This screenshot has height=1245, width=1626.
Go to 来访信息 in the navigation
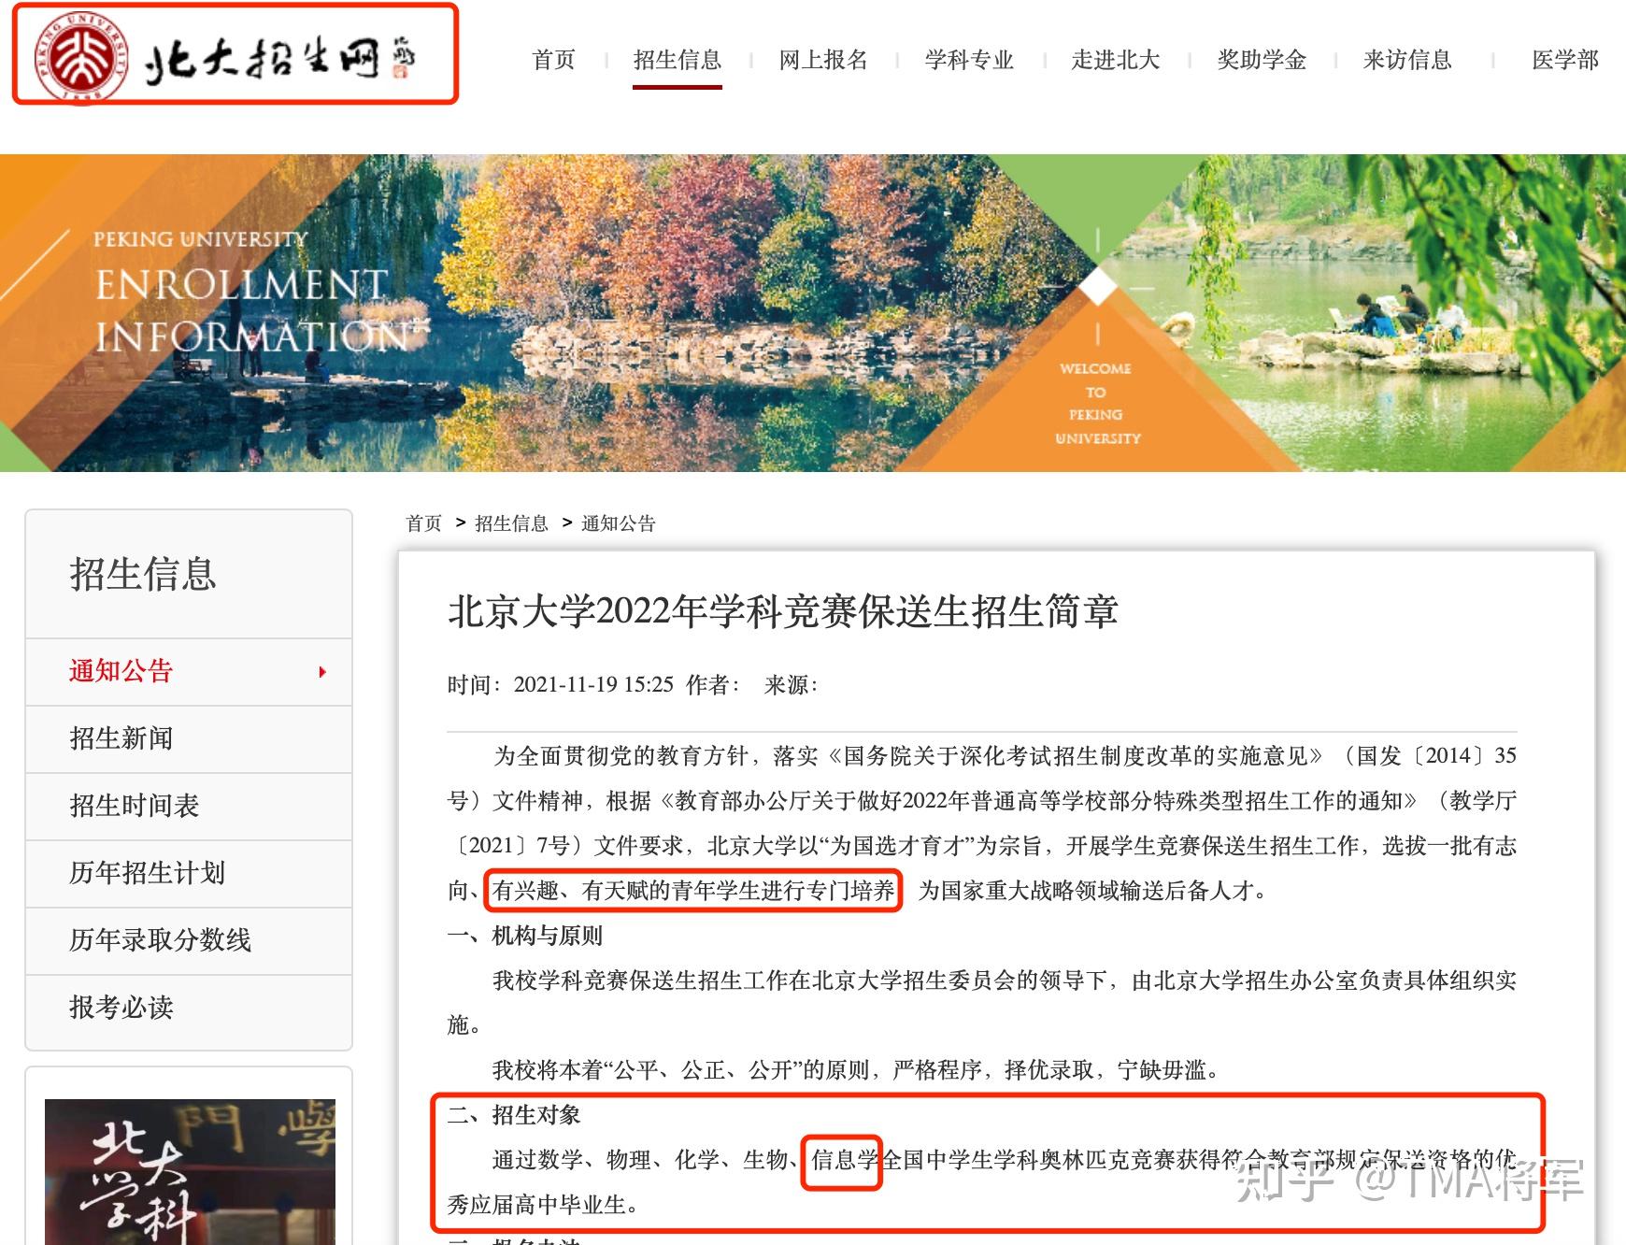tap(1407, 60)
